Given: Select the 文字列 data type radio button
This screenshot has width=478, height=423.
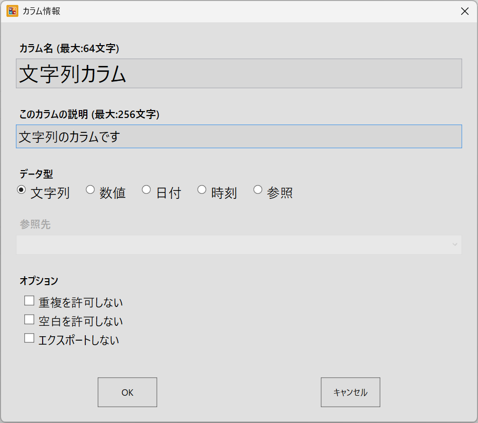Looking at the screenshot, I should [21, 189].
